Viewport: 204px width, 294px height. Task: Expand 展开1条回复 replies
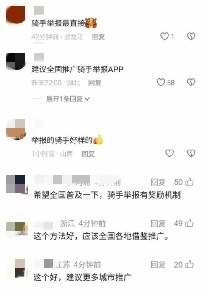tap(68, 99)
